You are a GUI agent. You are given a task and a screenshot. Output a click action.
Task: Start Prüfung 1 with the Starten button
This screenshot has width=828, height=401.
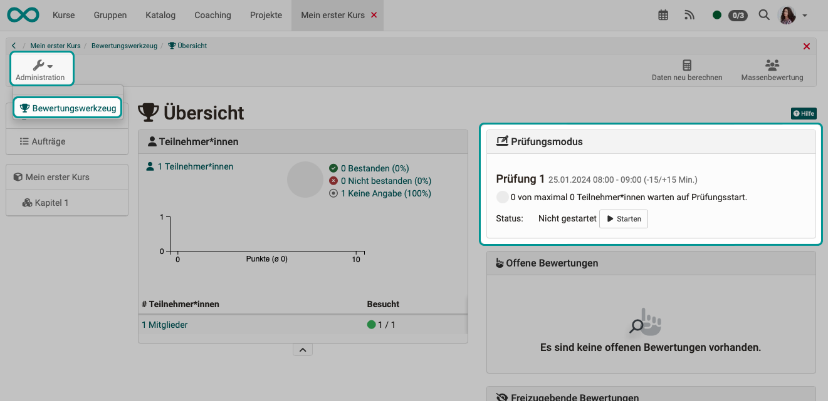pos(624,218)
